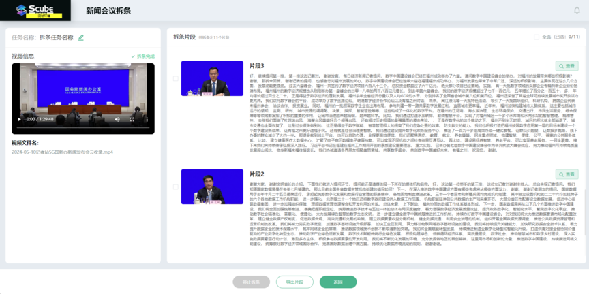Image resolution: width=589 pixels, height=294 pixels.
Task: Play the press conference video
Action: pyautogui.click(x=20, y=119)
